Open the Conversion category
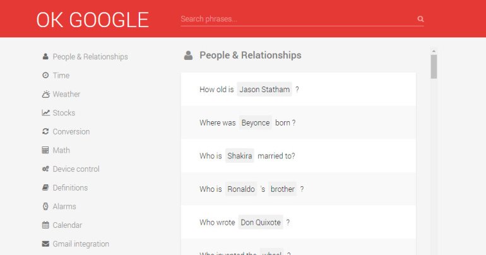 coord(71,132)
